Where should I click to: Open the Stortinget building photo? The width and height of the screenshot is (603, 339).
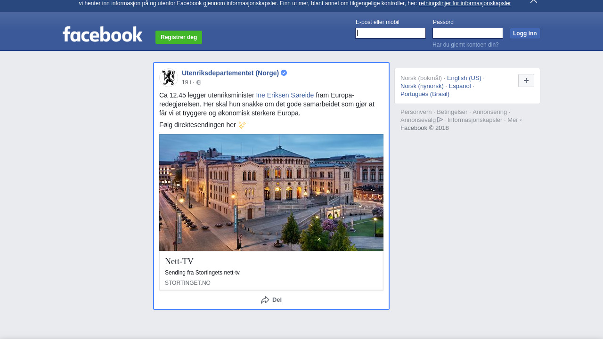click(x=271, y=193)
